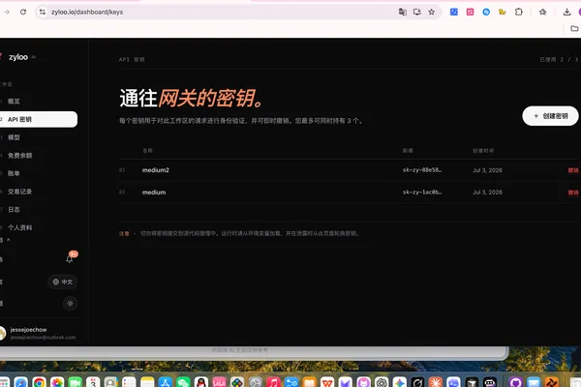The image size is (581, 387).
Task: Click key value sk-zy-1ac0b
Action: [422, 193]
